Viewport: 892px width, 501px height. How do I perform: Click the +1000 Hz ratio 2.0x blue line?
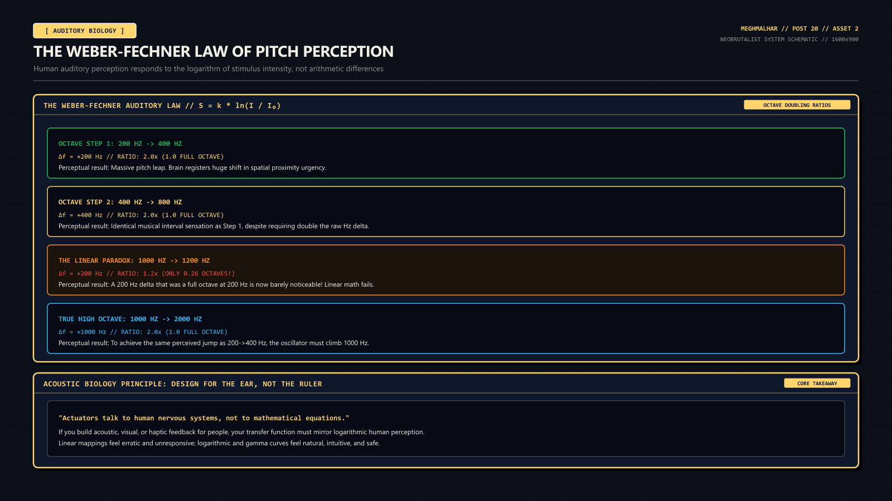pos(143,332)
